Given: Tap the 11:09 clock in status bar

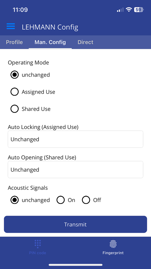Looking at the screenshot, I should point(20,10).
